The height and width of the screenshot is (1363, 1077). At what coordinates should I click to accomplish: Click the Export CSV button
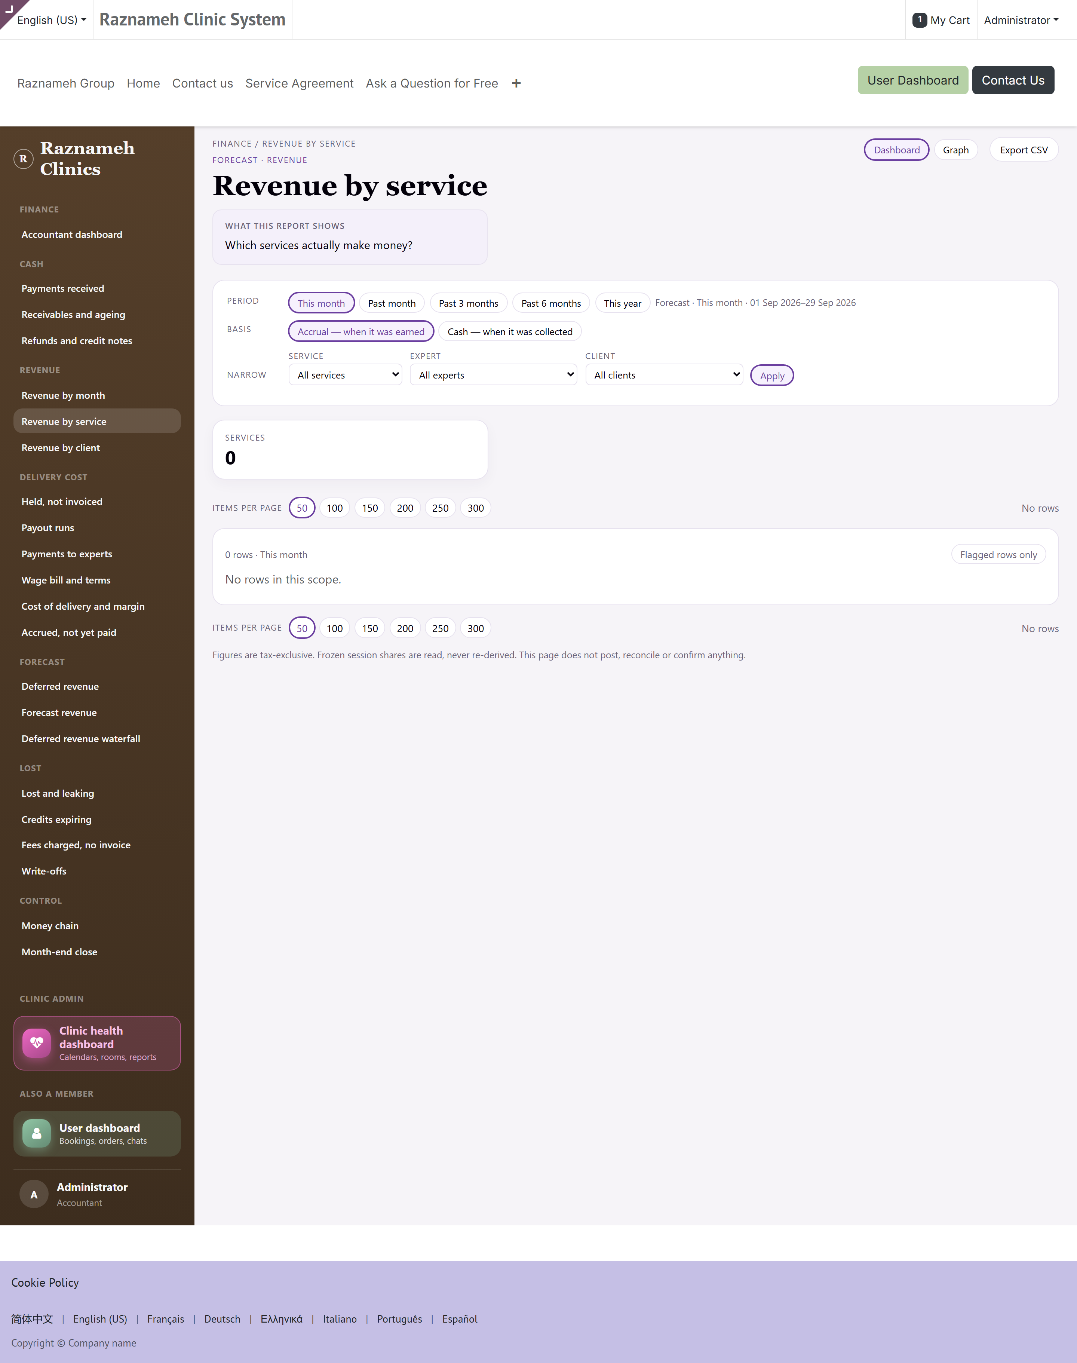coord(1024,150)
